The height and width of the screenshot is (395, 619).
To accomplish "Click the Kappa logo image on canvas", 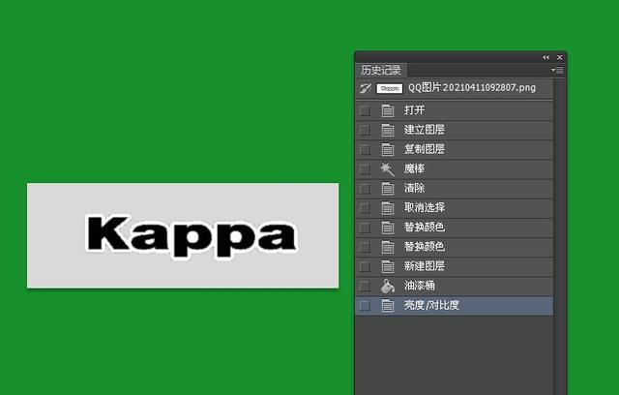I will [x=183, y=235].
